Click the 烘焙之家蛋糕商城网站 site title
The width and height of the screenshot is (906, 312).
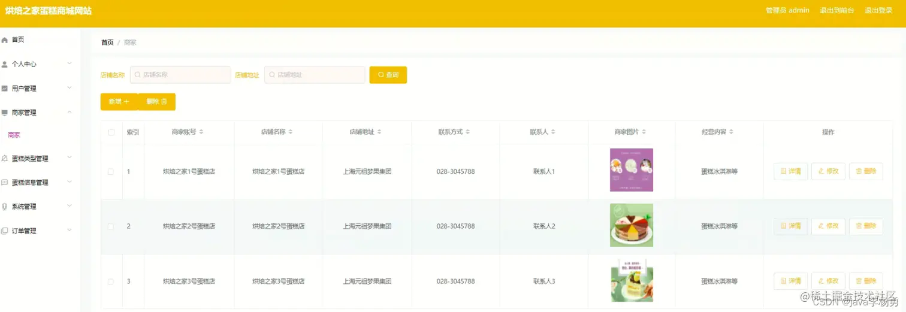(49, 11)
